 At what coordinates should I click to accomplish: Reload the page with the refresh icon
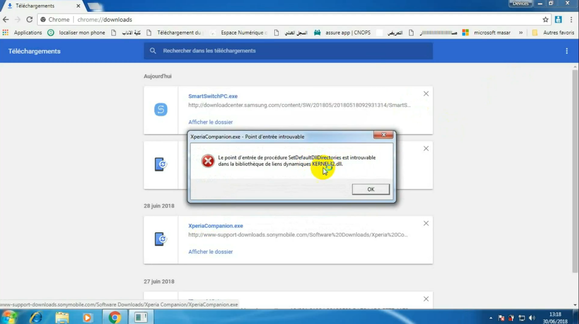29,19
